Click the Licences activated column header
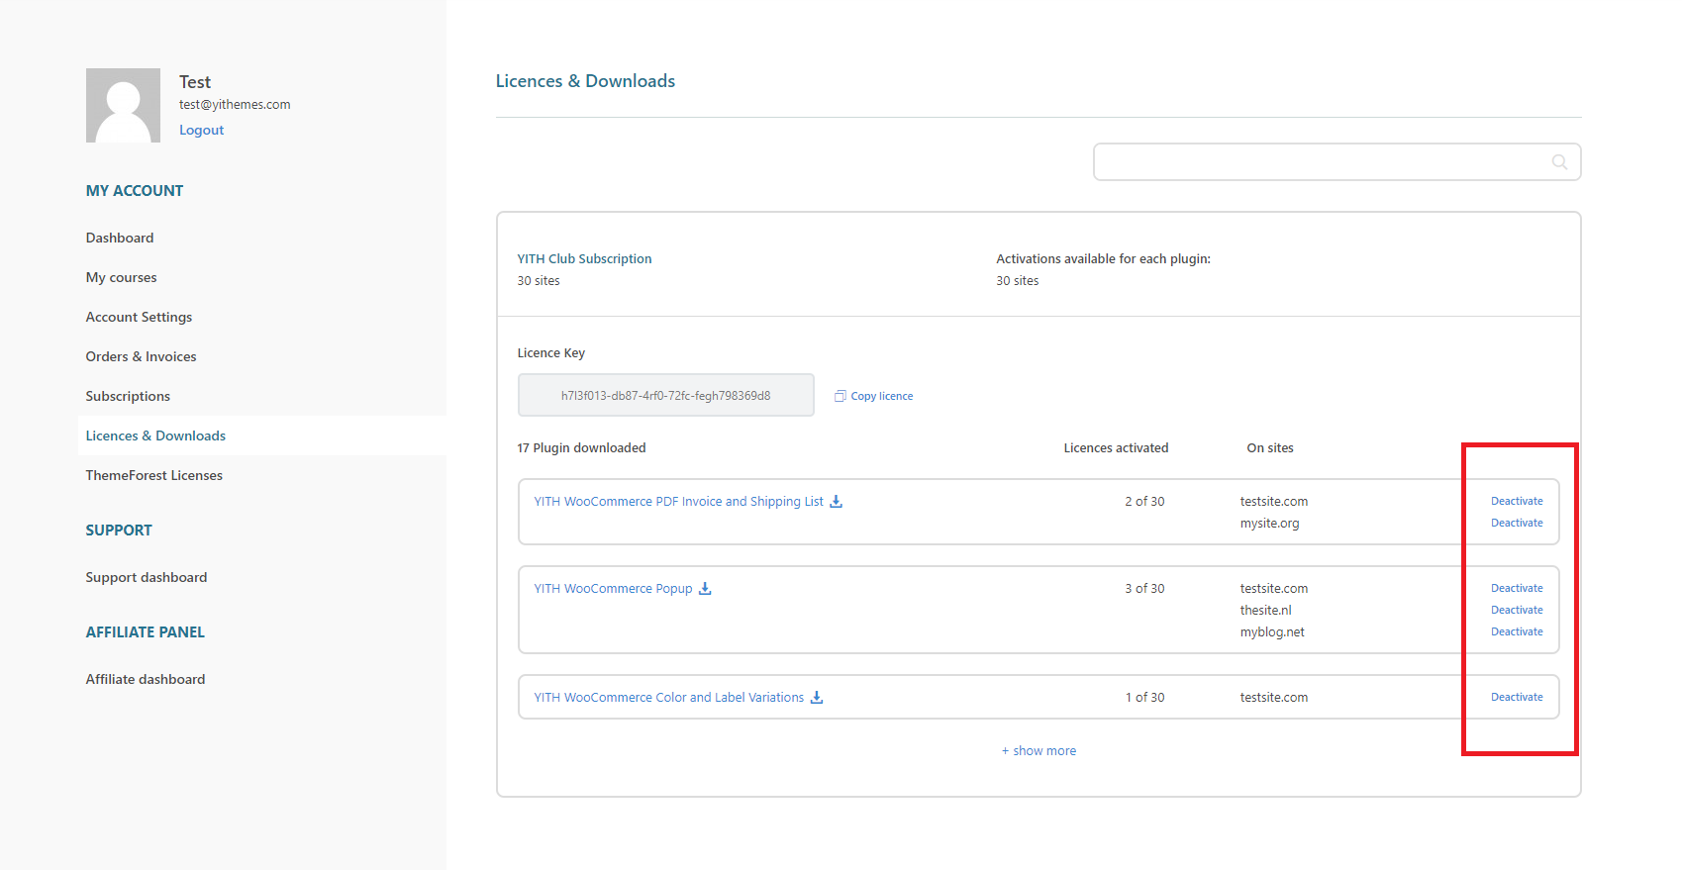Viewport: 1682px width, 870px height. [x=1116, y=448]
